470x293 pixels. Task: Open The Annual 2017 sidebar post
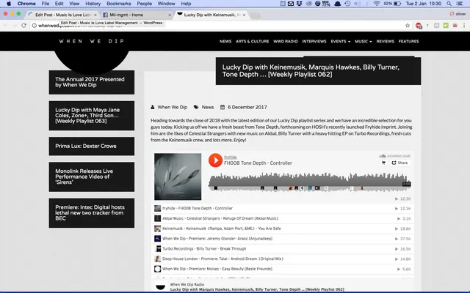92,82
